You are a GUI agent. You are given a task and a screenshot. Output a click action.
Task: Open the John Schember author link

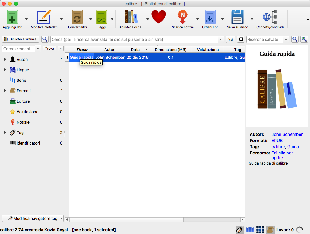(287, 134)
